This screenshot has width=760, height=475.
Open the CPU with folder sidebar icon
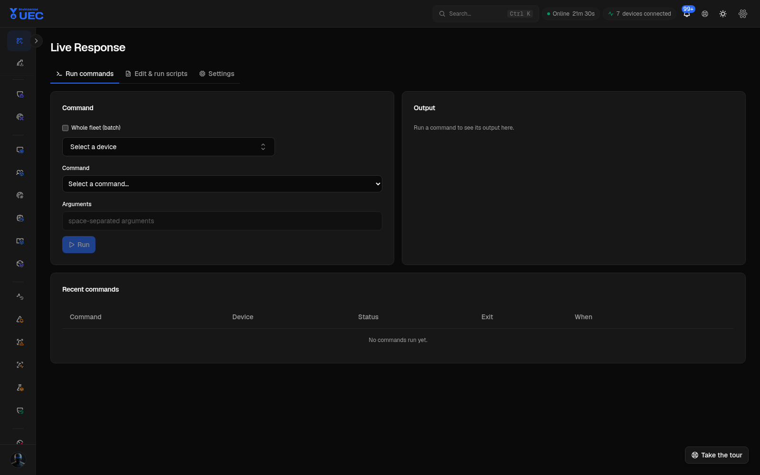pos(19,218)
